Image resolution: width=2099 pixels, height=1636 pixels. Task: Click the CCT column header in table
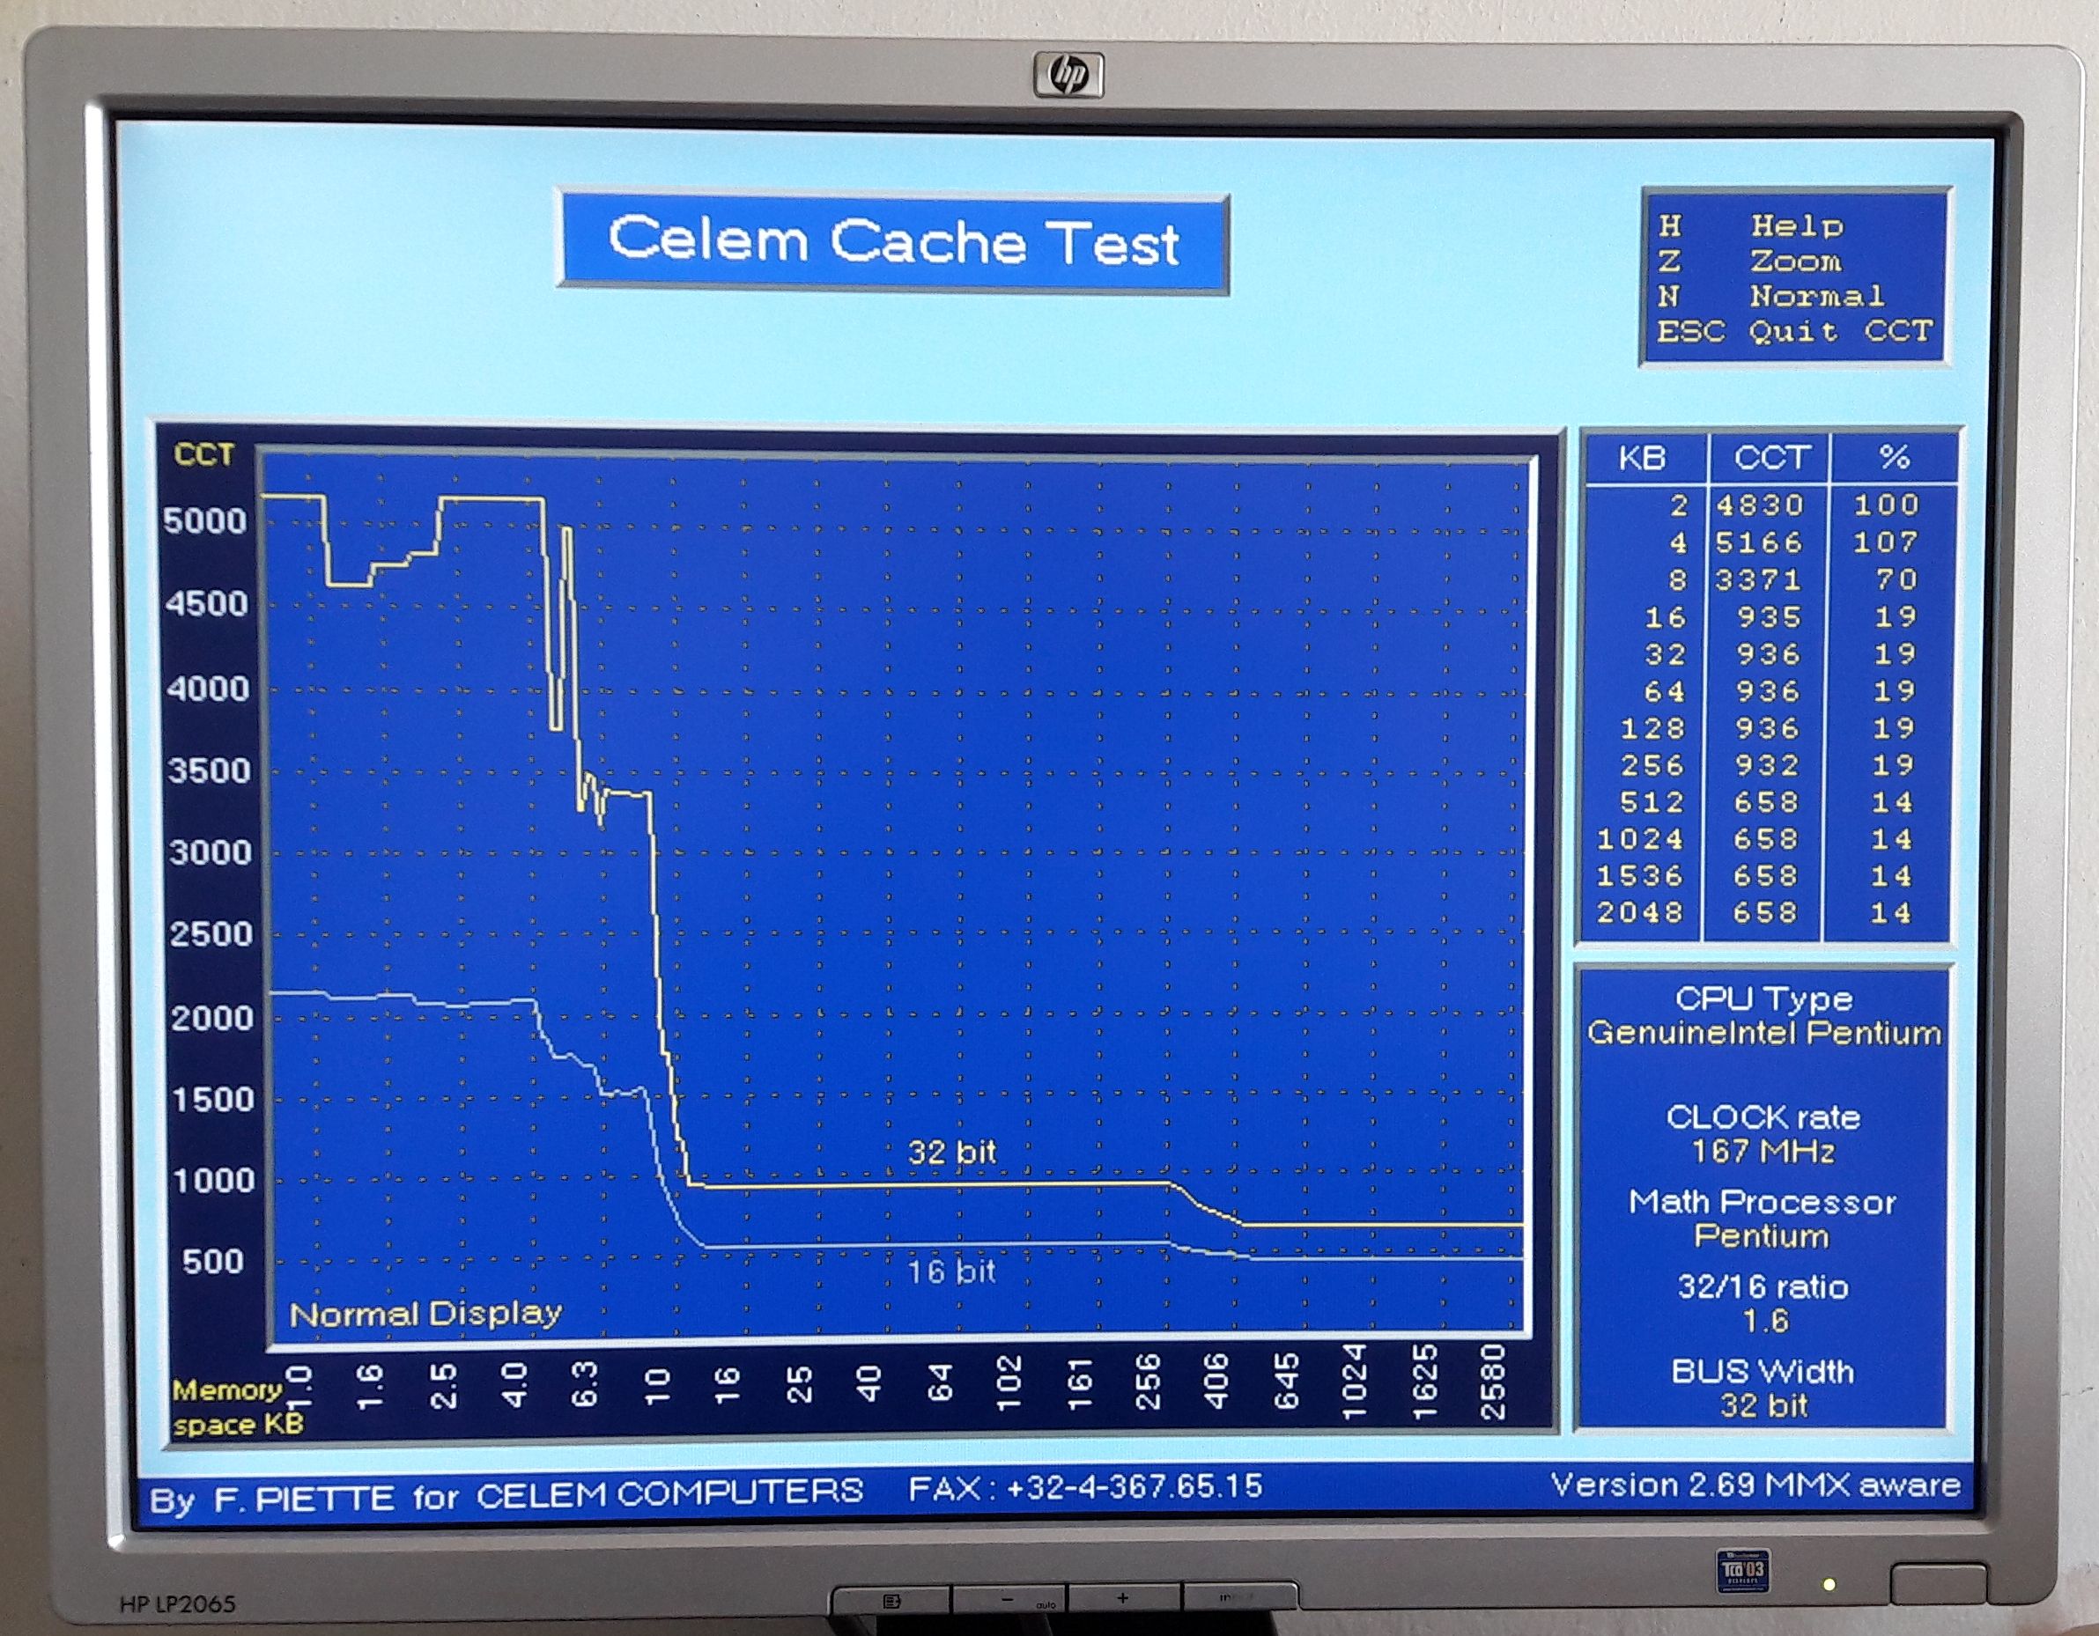coord(1771,457)
